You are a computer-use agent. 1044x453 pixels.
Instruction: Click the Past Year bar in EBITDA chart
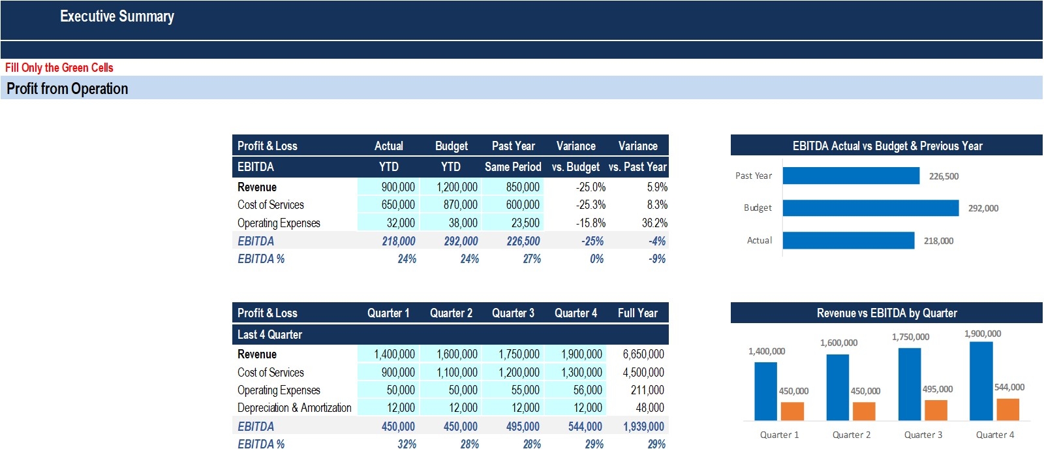click(x=850, y=176)
